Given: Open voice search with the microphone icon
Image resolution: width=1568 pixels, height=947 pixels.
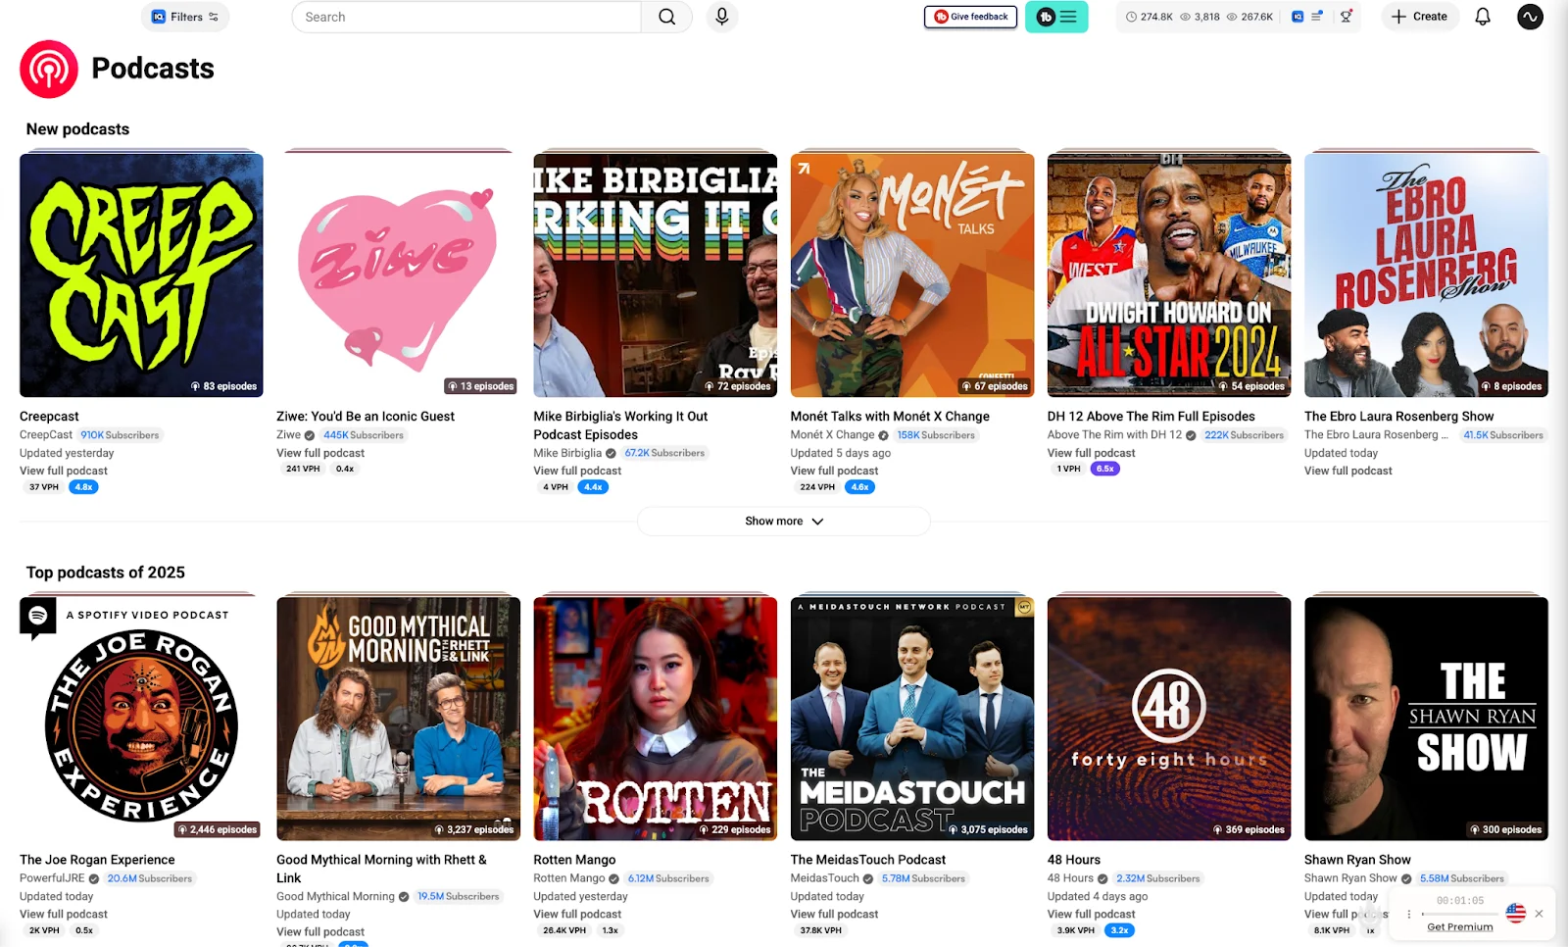Looking at the screenshot, I should tap(721, 17).
